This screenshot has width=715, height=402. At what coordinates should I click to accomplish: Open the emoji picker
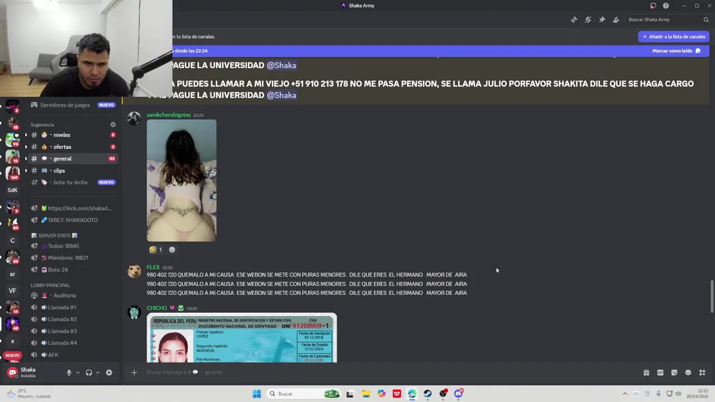click(688, 372)
